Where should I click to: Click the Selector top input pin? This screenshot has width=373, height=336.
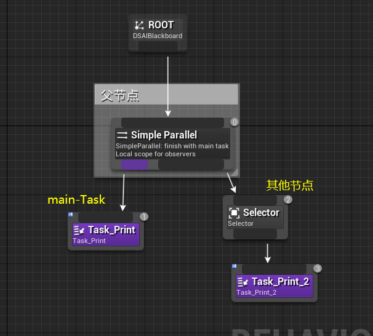[x=255, y=200]
